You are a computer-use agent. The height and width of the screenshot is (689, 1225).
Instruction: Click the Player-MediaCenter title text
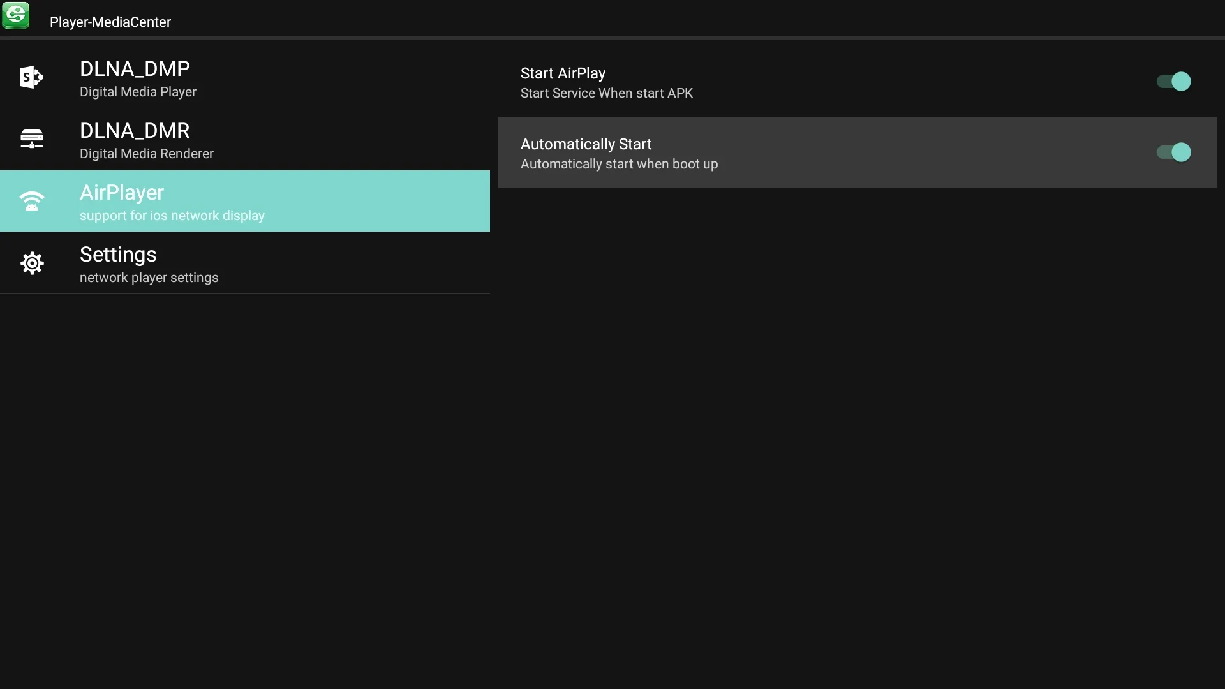tap(110, 22)
